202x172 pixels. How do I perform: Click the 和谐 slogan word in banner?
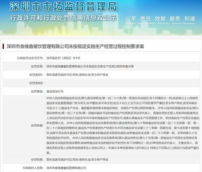[190, 19]
